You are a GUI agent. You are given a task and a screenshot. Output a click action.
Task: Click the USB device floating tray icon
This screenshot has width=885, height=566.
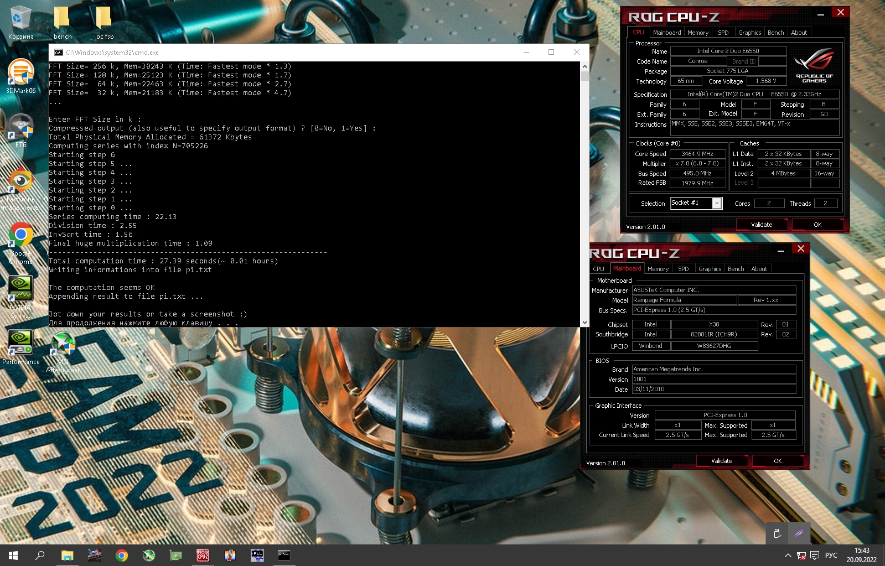(777, 533)
